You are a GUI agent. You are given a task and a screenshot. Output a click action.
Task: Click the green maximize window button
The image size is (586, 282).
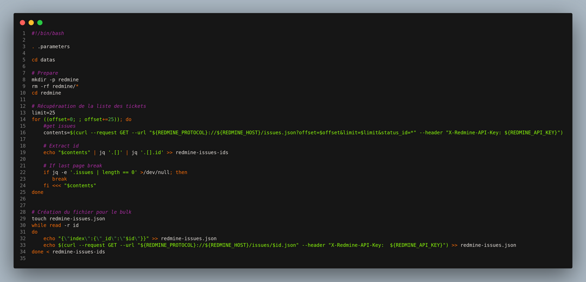click(x=40, y=23)
